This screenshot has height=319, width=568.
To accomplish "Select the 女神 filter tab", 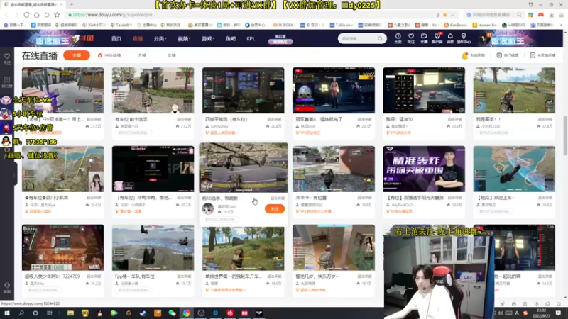I will click(171, 55).
